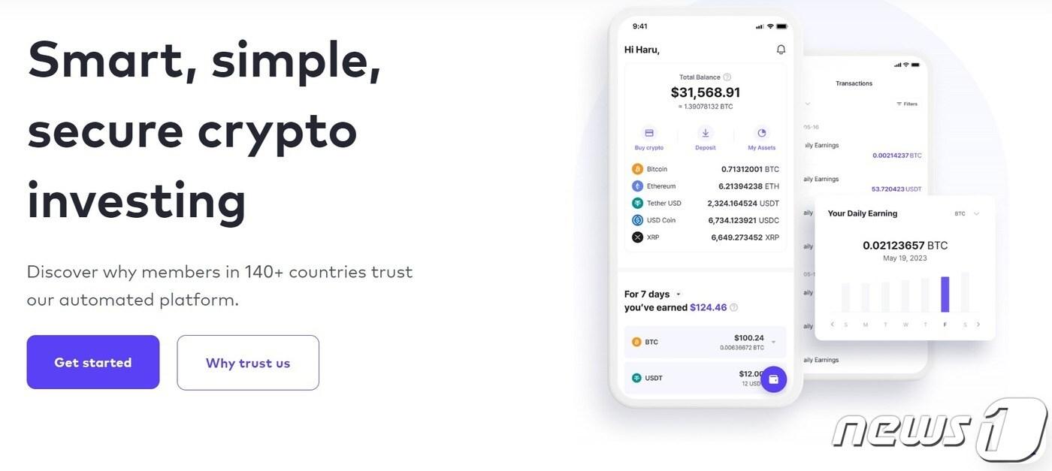The image size is (1052, 471).
Task: Select the highlighted Friday bar in chart
Action: [x=945, y=294]
